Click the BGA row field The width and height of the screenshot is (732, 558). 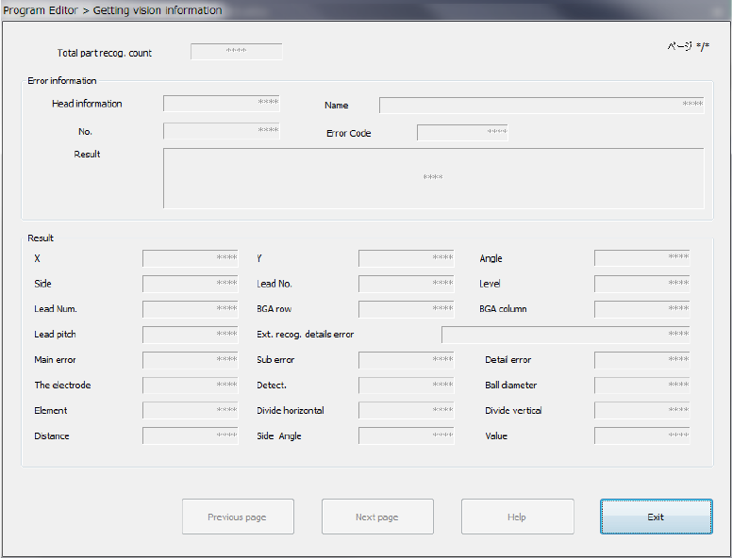[x=406, y=309]
